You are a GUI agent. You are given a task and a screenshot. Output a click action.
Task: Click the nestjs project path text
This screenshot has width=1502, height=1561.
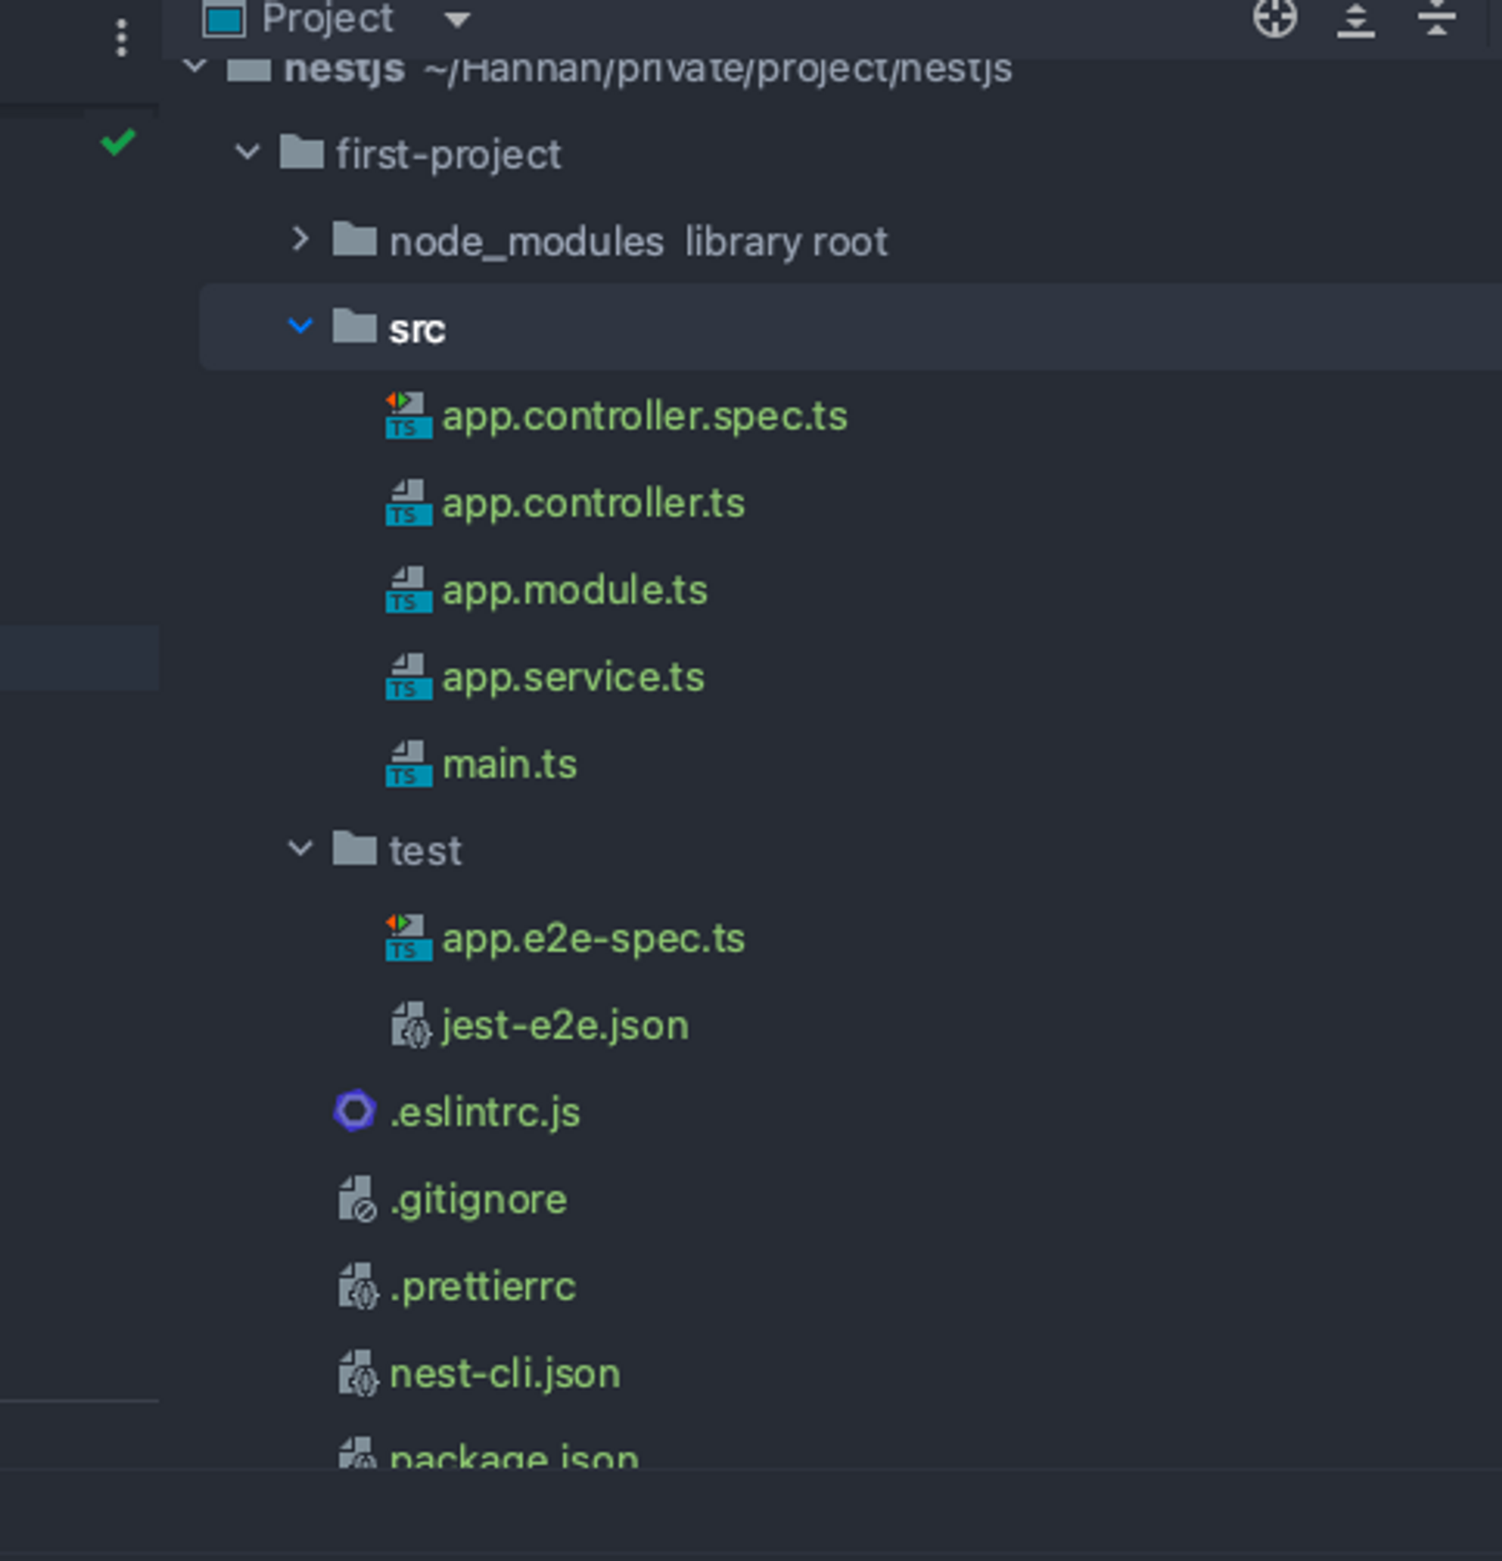[719, 70]
